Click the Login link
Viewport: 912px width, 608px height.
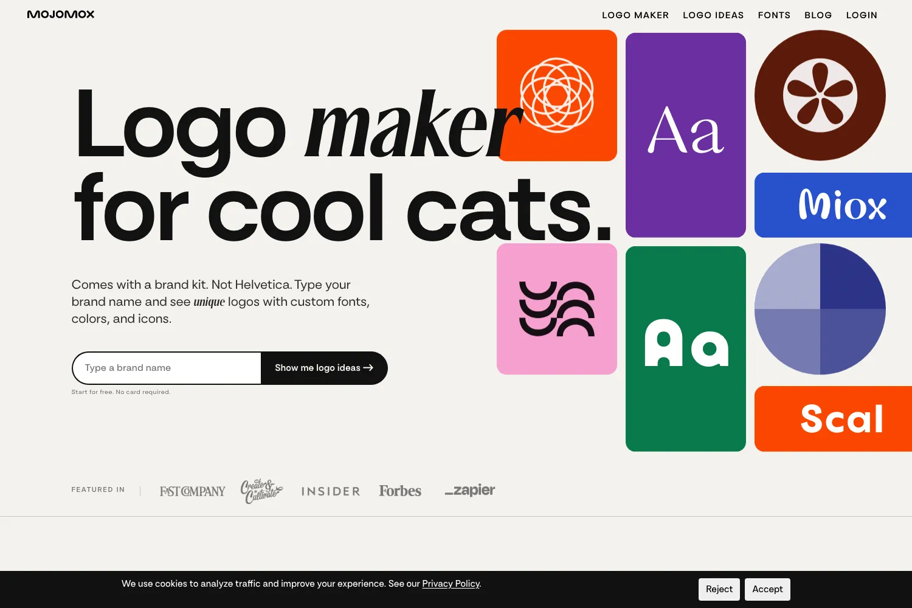pyautogui.click(x=862, y=15)
